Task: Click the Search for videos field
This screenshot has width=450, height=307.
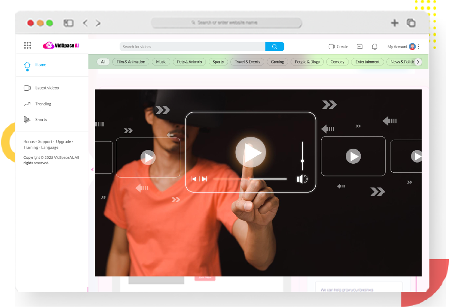Action: pos(192,47)
